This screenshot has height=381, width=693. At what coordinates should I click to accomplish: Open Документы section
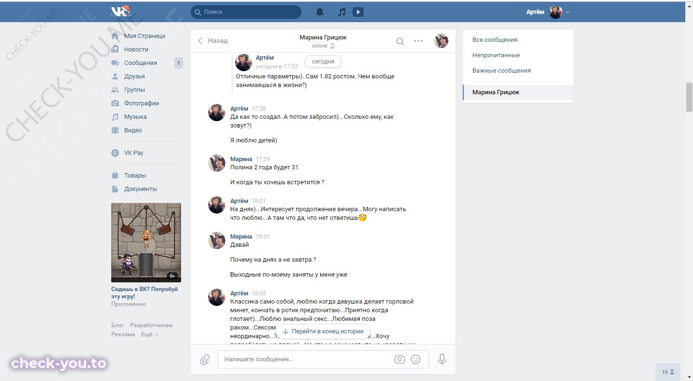[x=141, y=189]
